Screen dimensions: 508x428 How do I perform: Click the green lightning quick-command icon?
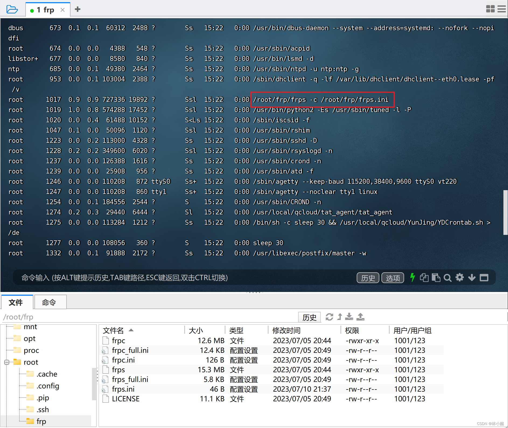point(412,277)
